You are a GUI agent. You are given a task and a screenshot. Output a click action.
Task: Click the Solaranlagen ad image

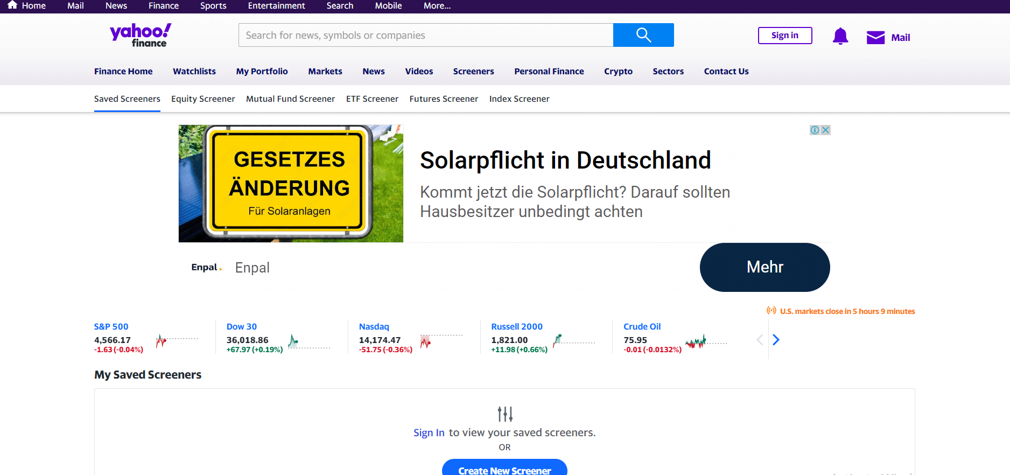click(291, 184)
